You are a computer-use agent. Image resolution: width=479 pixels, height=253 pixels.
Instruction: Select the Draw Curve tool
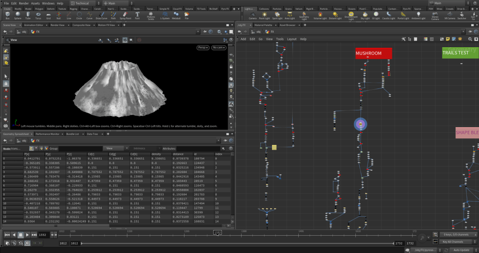pyautogui.click(x=102, y=16)
